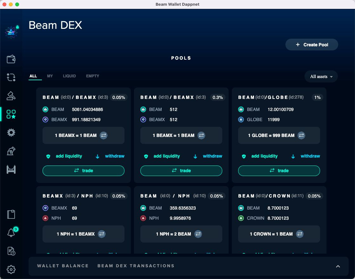355x279 pixels.
Task: Withdraw from the 0.3% BEAM/BEAMX pool
Action: click(213, 156)
